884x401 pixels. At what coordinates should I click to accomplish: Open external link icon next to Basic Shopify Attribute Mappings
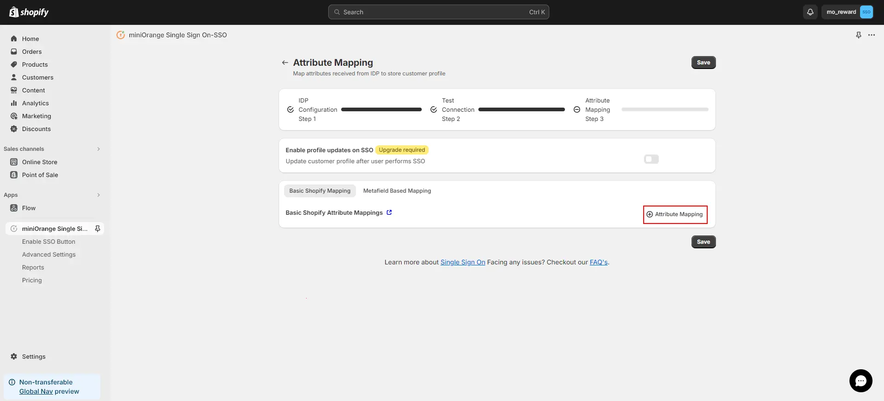coord(389,212)
